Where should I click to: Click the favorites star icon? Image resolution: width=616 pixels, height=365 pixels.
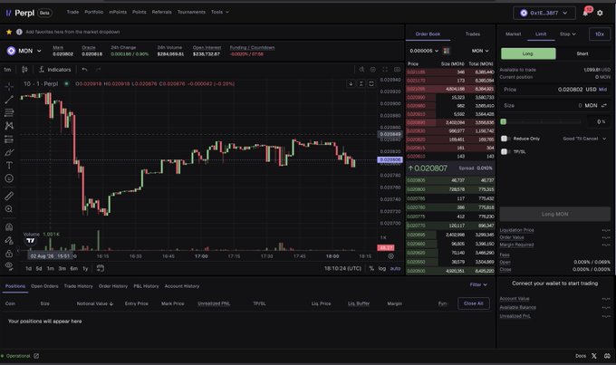coord(9,32)
